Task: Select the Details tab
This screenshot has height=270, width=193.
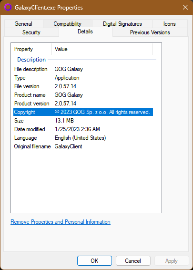Action: pos(85,31)
